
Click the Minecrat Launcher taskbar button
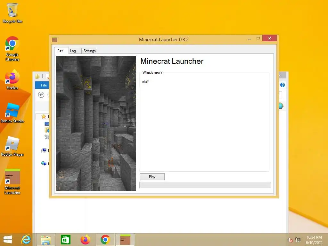pyautogui.click(x=125, y=240)
